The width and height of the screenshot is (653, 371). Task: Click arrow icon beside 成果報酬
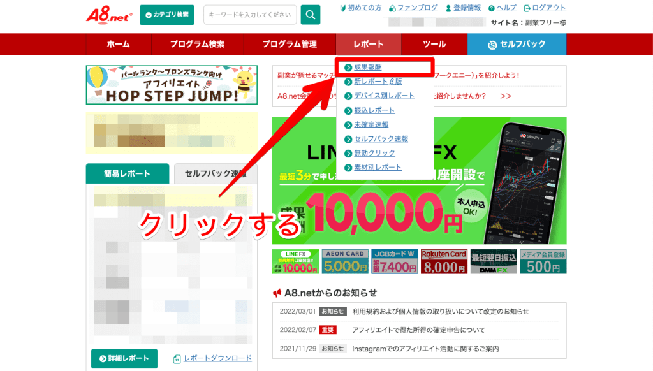click(x=348, y=68)
